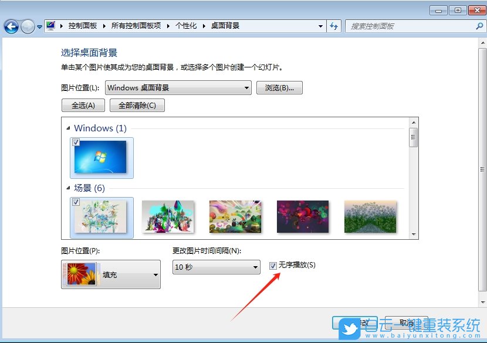Viewport: 487px width, 343px height.
Task: Select the dark red abstract wallpaper thumbnail
Action: (x=303, y=216)
